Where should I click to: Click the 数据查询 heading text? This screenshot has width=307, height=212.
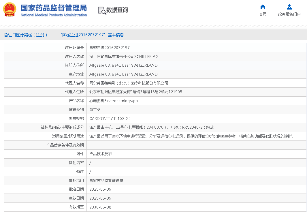[117, 10]
